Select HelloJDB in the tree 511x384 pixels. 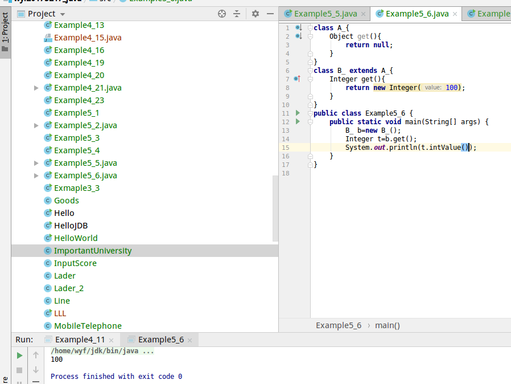[x=71, y=226]
